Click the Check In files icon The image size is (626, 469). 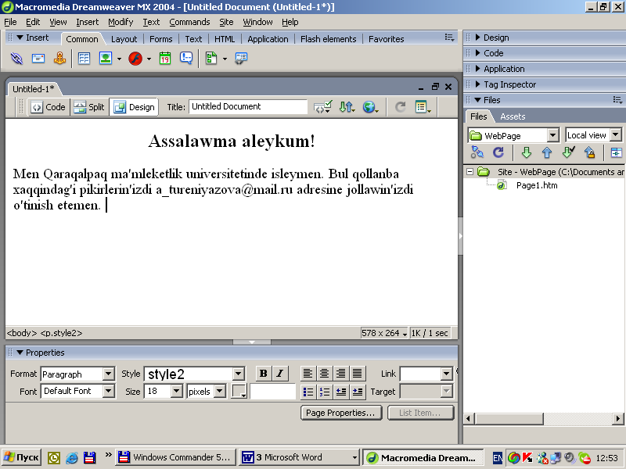click(590, 152)
